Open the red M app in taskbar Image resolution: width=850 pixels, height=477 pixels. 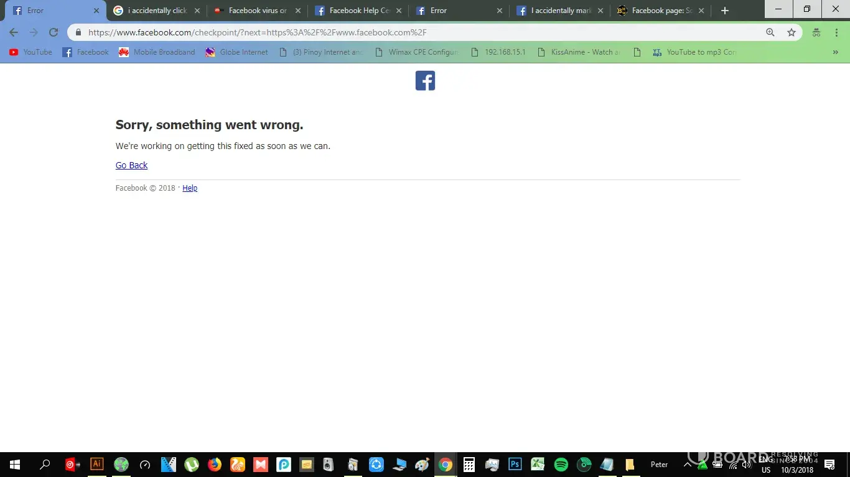coord(261,465)
